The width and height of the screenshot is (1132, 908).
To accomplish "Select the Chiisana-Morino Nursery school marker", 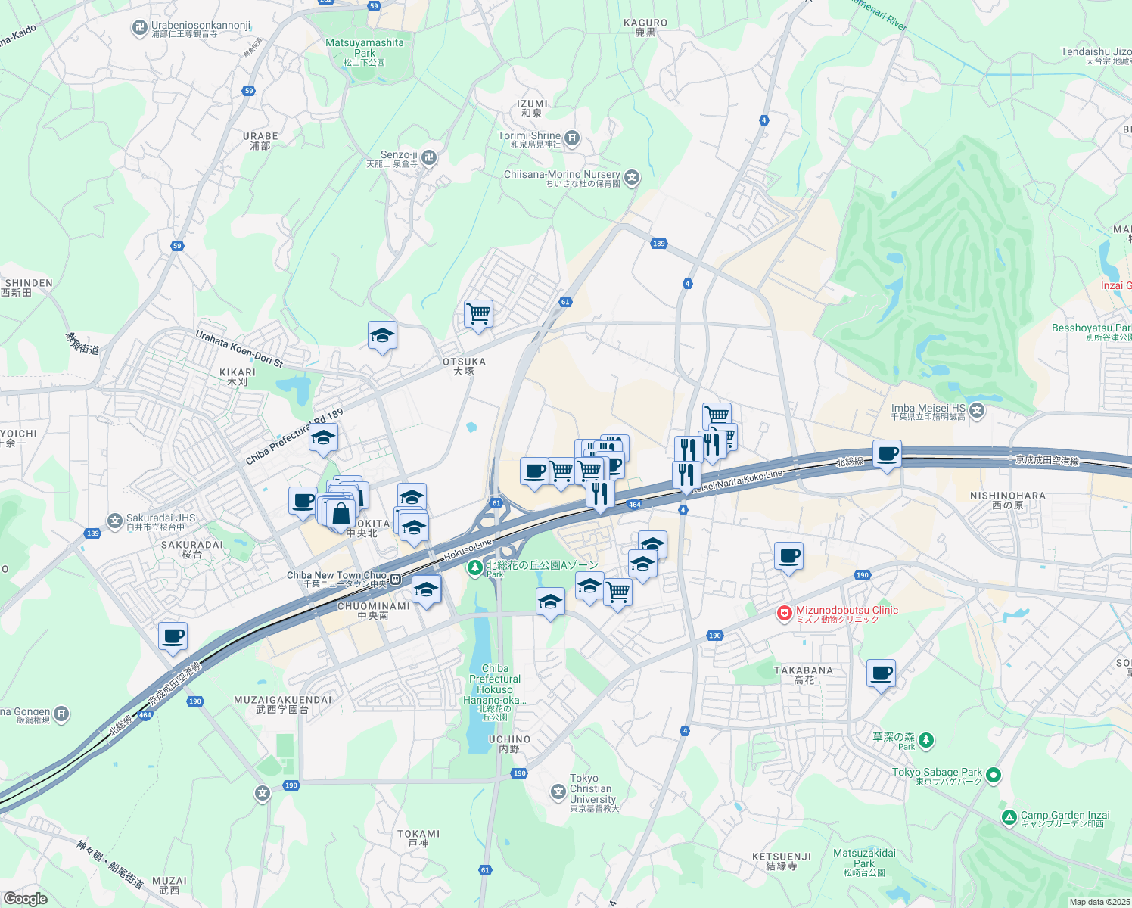I will click(x=632, y=177).
